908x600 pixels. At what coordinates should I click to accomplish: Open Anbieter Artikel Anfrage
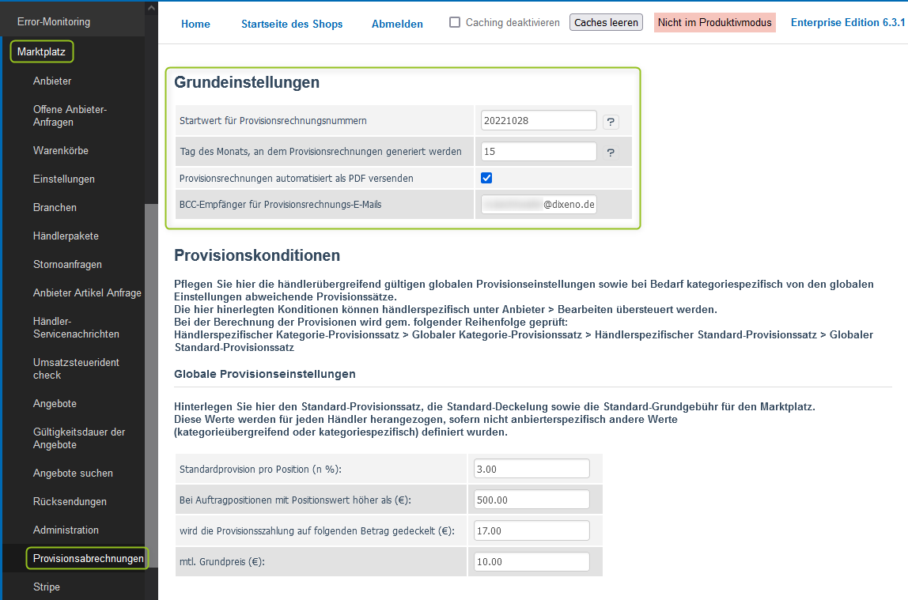88,292
